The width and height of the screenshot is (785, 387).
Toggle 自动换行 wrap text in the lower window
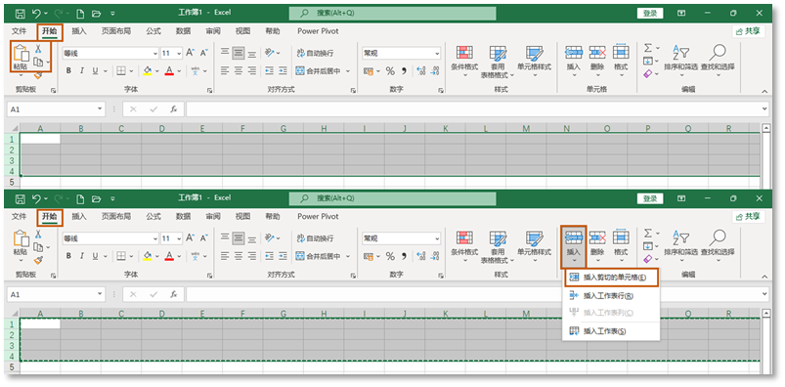coord(315,238)
